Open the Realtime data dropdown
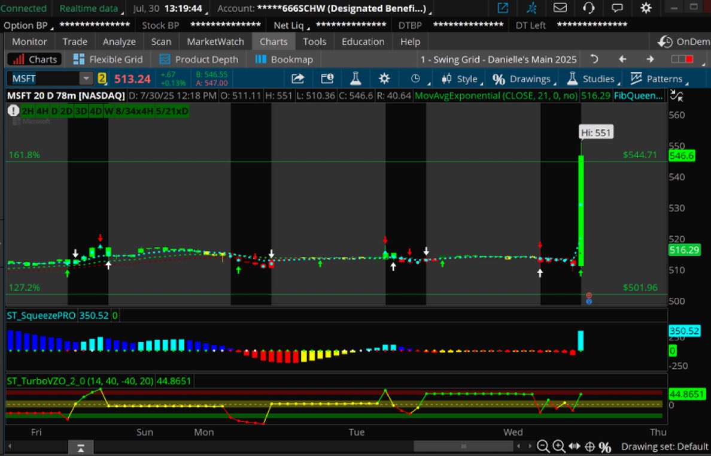Image resolution: width=711 pixels, height=456 pixels. click(91, 8)
